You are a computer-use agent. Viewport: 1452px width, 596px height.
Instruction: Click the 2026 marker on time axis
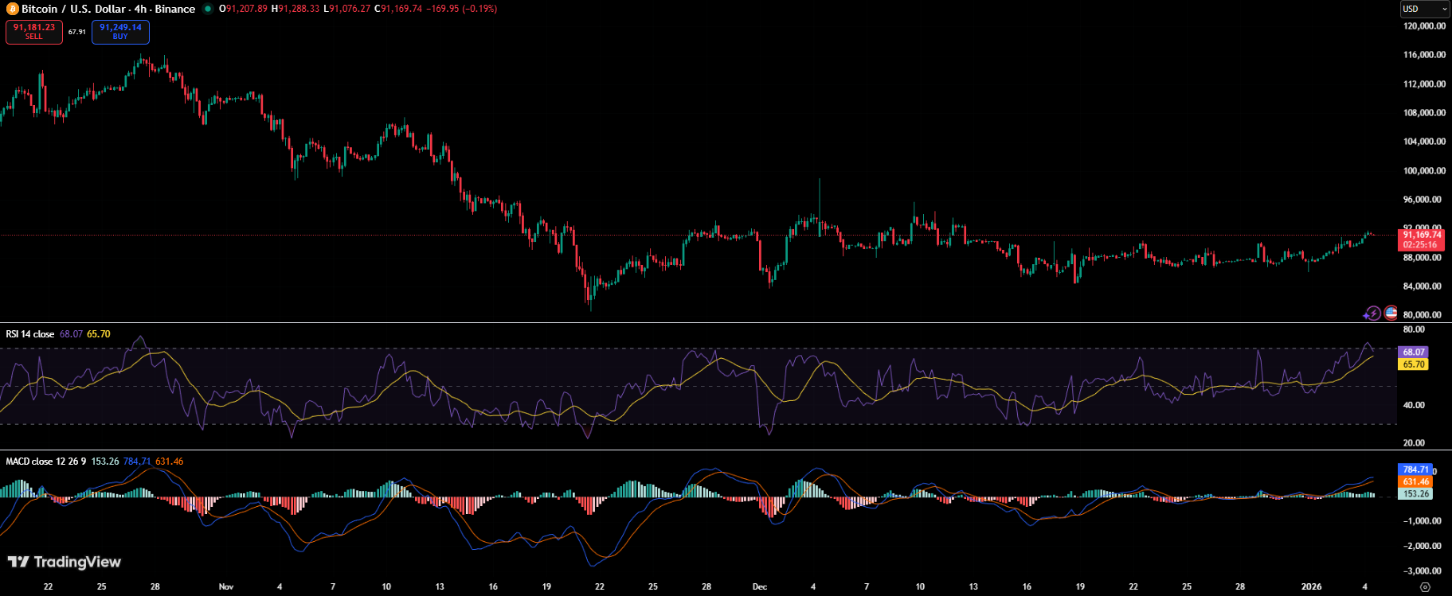(1311, 586)
